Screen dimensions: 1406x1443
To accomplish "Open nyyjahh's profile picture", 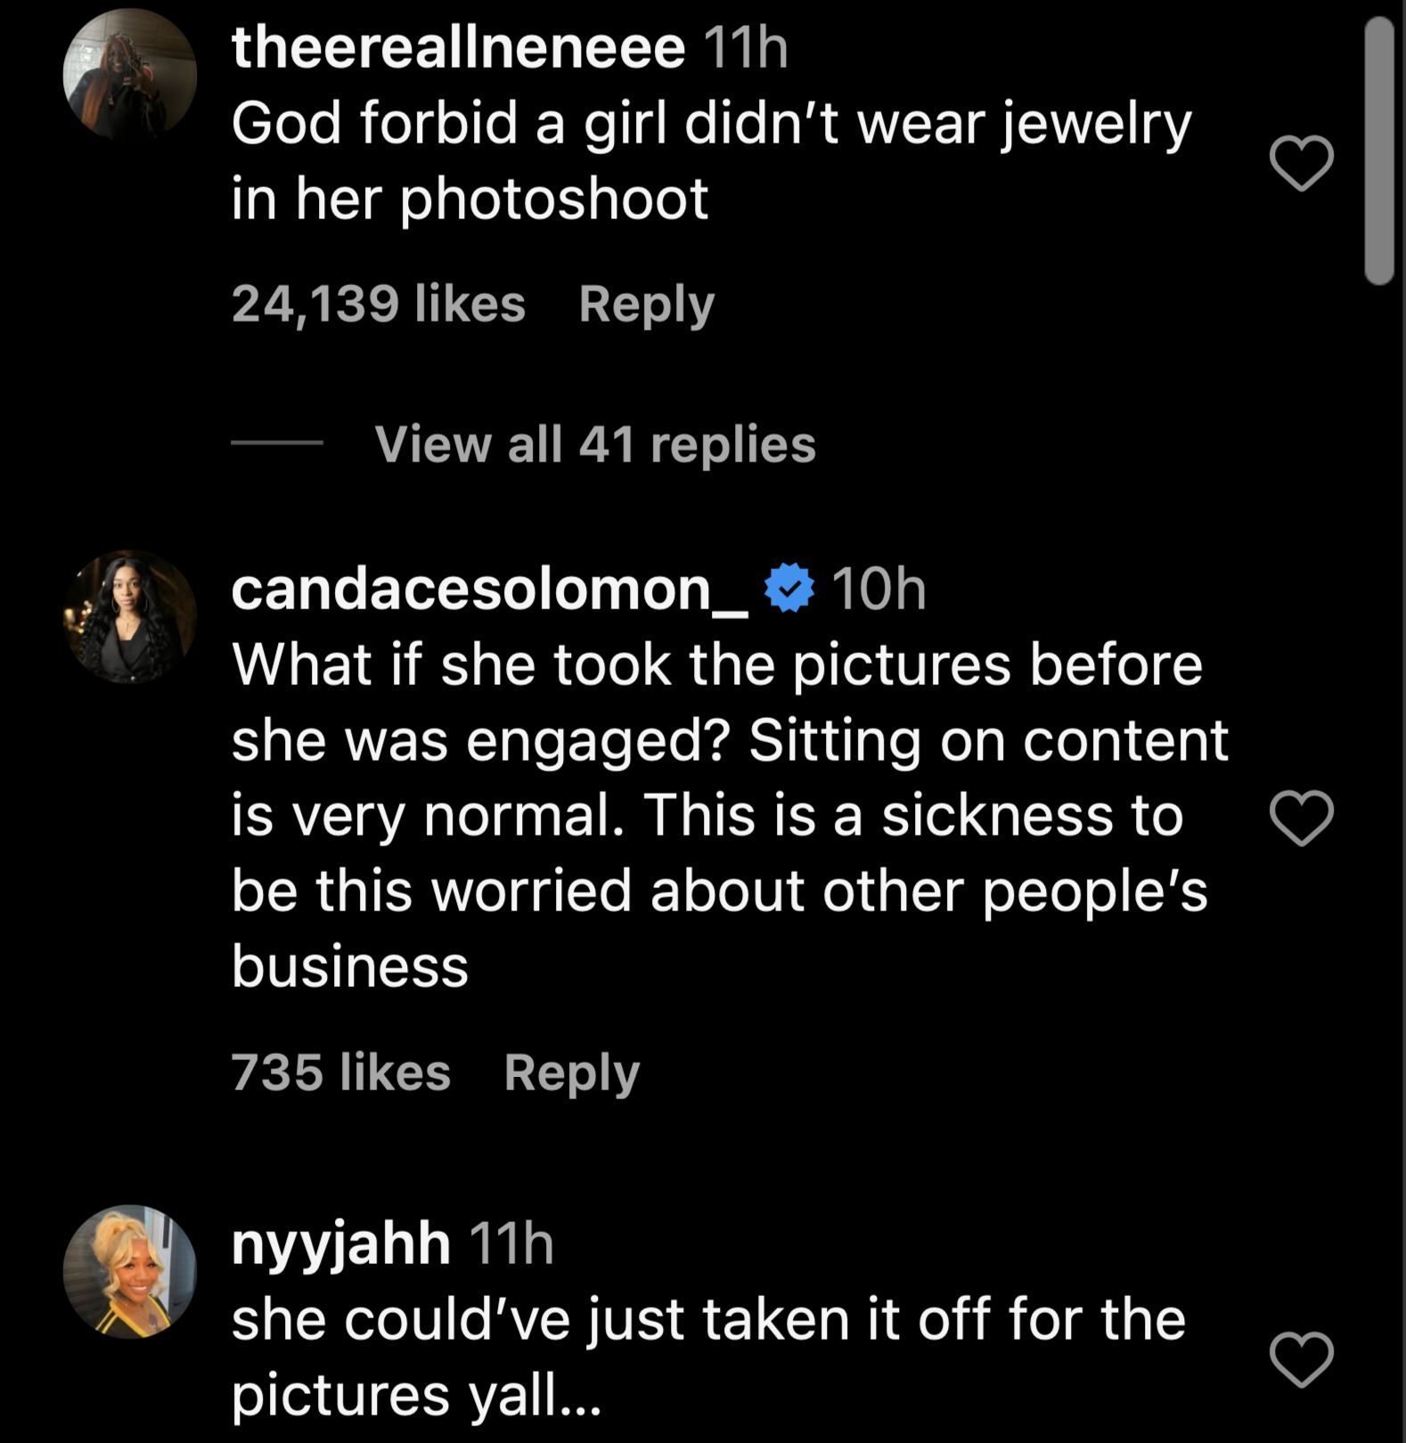I will (x=130, y=1271).
